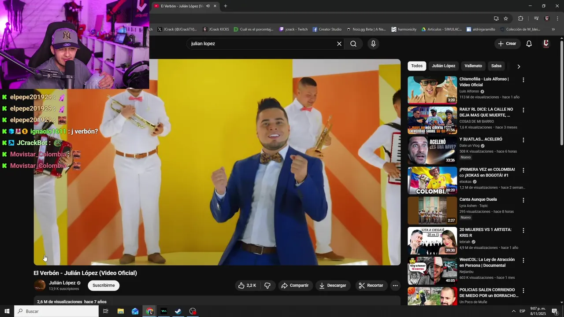
Task: Click Julián López channel avatar
Action: pos(40,285)
